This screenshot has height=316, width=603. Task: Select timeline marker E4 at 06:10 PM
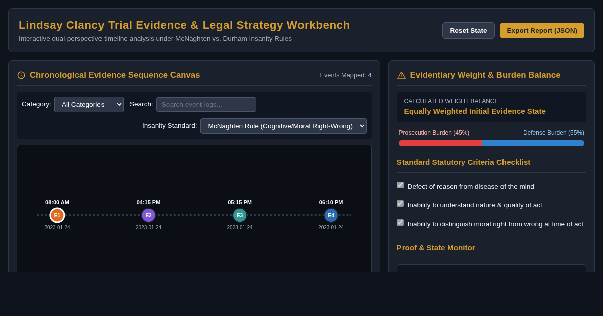click(x=331, y=215)
